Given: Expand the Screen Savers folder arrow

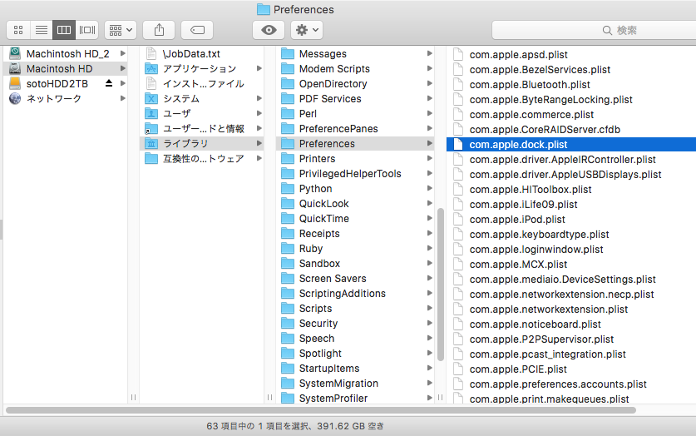Looking at the screenshot, I should tap(429, 279).
